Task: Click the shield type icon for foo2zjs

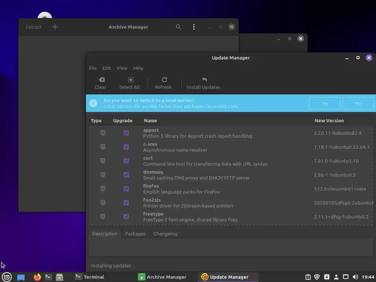Action: (103, 203)
